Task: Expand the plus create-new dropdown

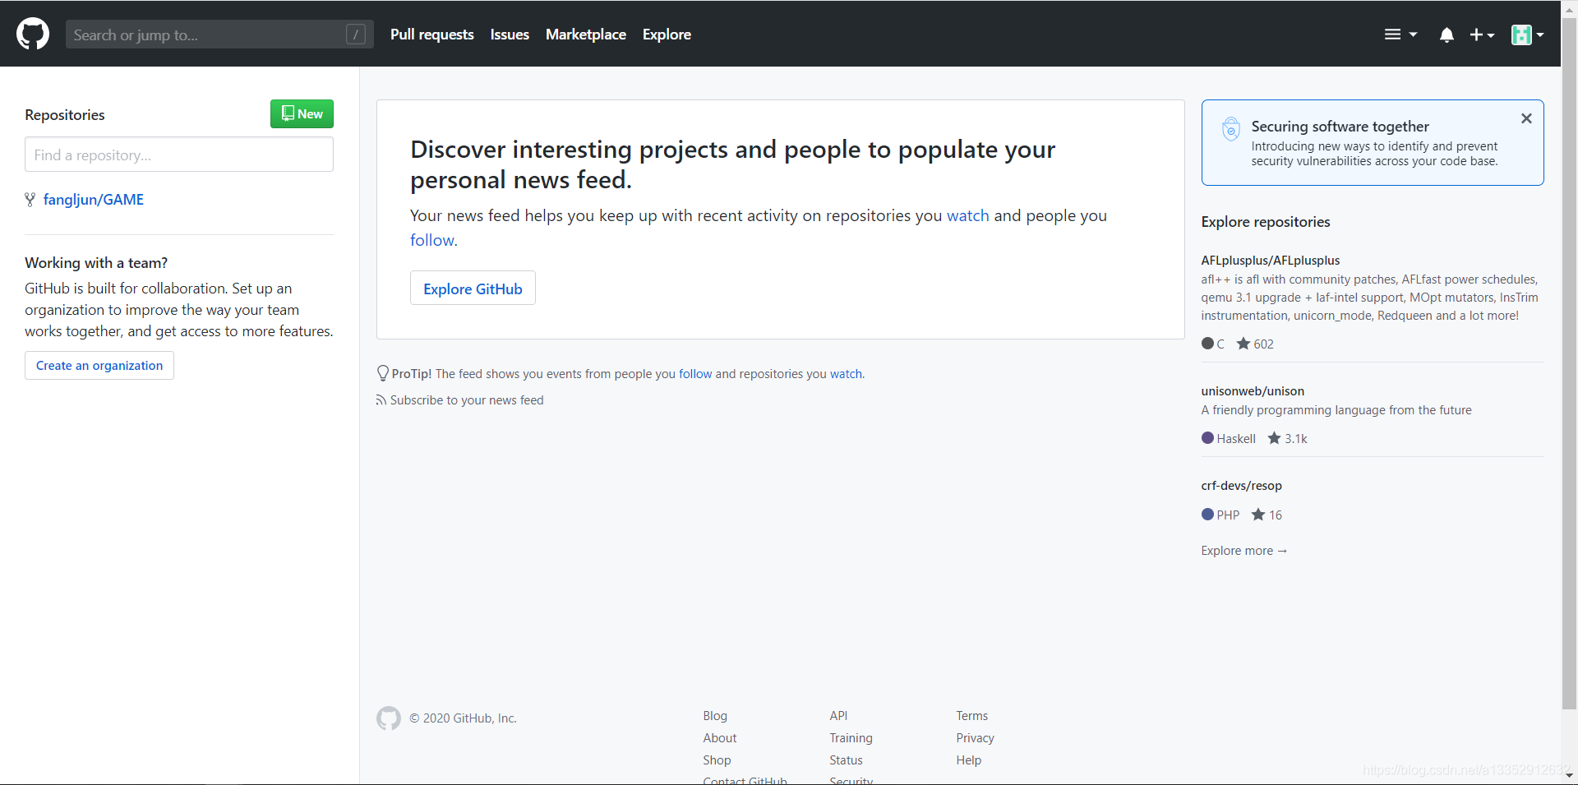Action: click(x=1482, y=35)
